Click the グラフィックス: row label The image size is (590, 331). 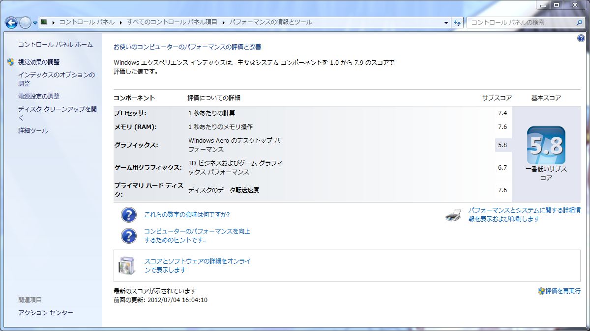pos(136,145)
